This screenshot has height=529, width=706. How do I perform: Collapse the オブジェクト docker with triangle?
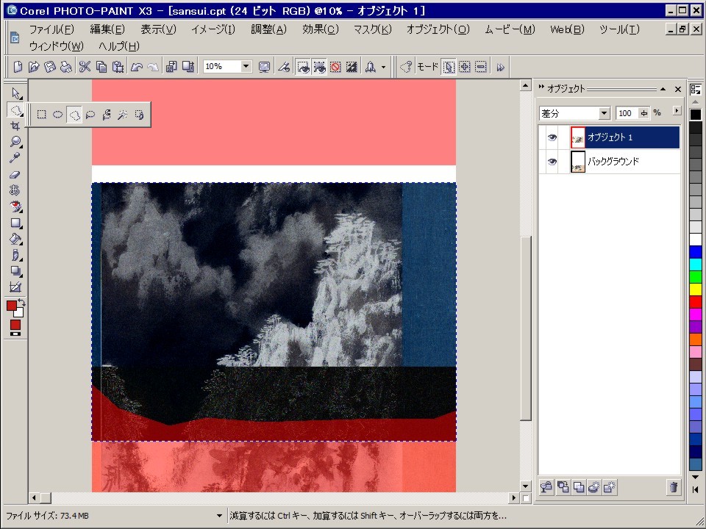663,89
